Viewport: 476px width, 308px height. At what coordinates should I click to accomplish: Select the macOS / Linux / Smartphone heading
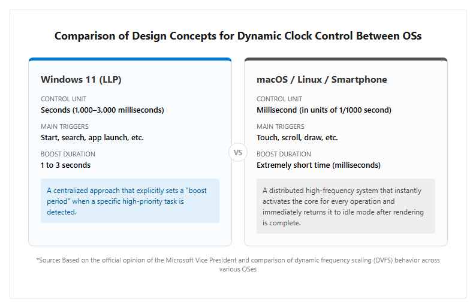(322, 80)
